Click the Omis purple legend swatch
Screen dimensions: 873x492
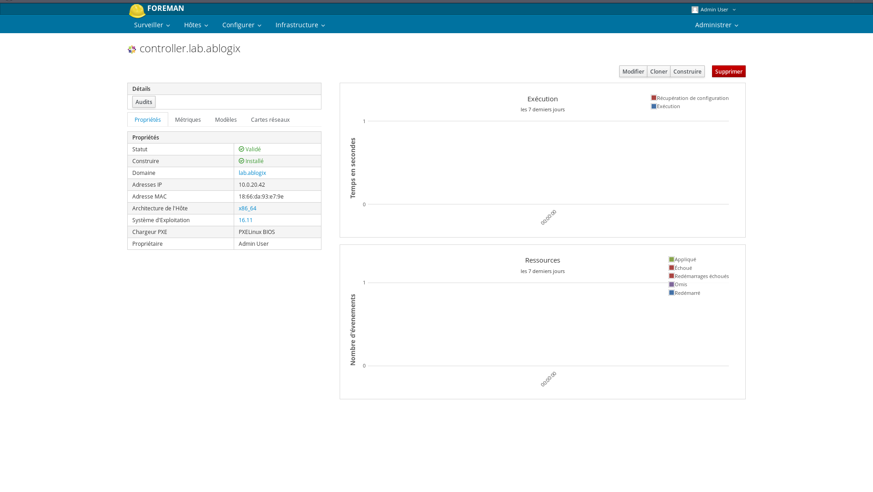click(x=672, y=284)
